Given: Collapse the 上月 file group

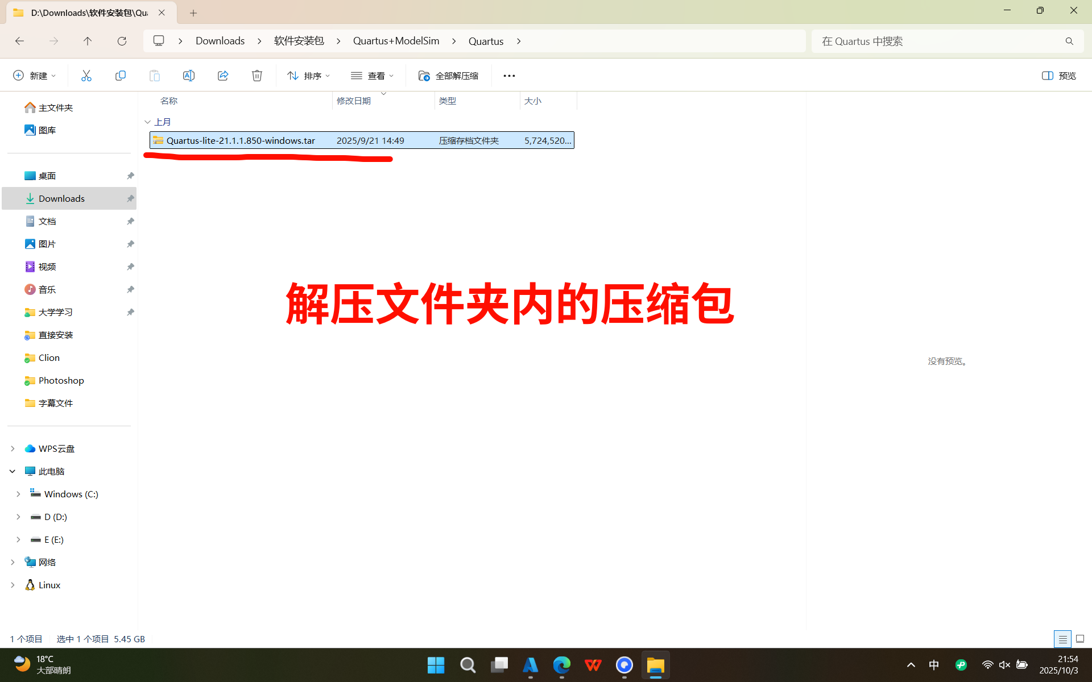Looking at the screenshot, I should [147, 122].
